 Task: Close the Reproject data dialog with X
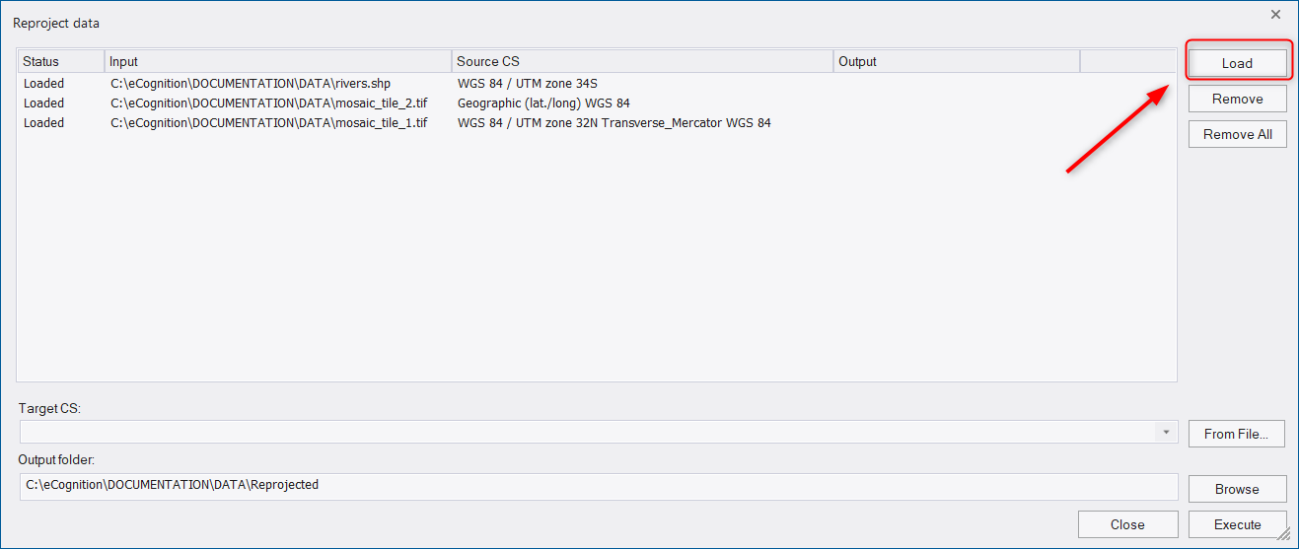click(1275, 14)
